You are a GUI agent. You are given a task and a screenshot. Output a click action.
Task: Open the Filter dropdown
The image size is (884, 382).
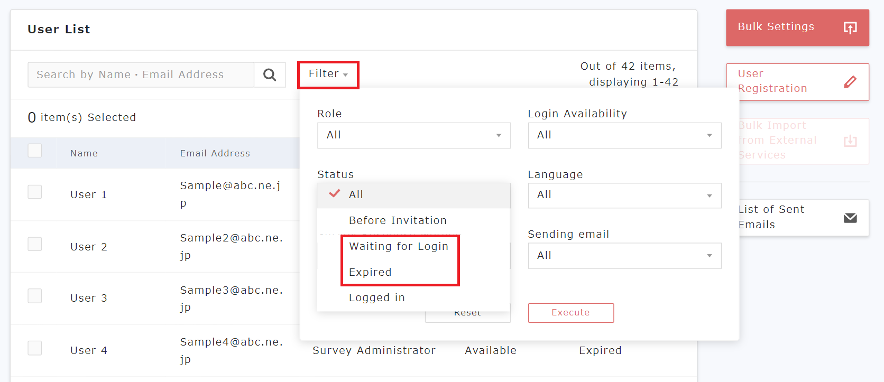pyautogui.click(x=328, y=74)
